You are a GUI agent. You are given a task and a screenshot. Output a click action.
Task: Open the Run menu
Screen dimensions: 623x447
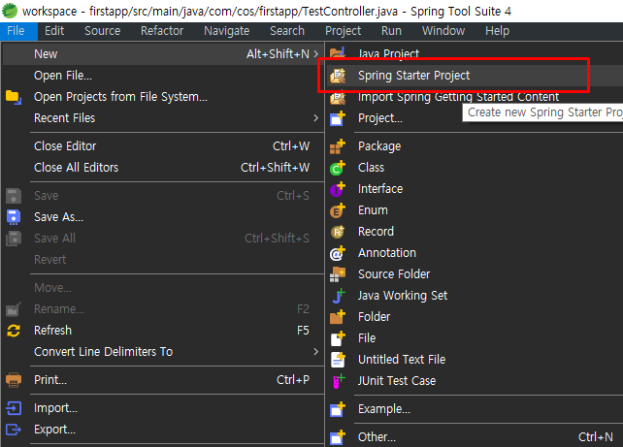391,31
